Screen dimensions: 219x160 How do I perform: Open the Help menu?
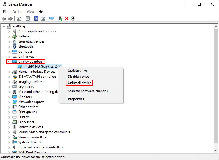tap(42, 12)
